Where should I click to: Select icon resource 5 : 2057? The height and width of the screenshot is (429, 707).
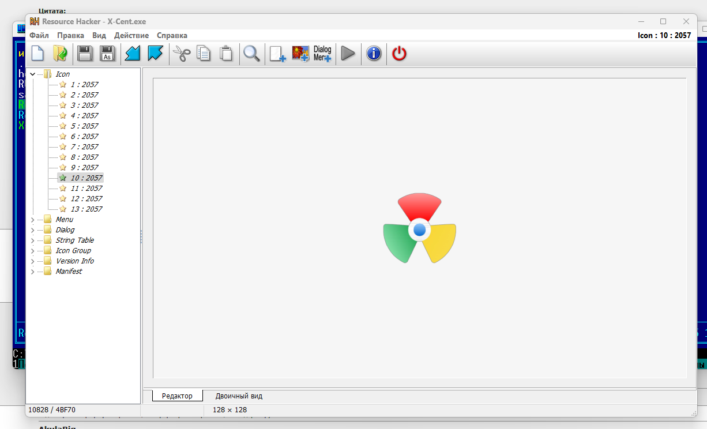(84, 126)
